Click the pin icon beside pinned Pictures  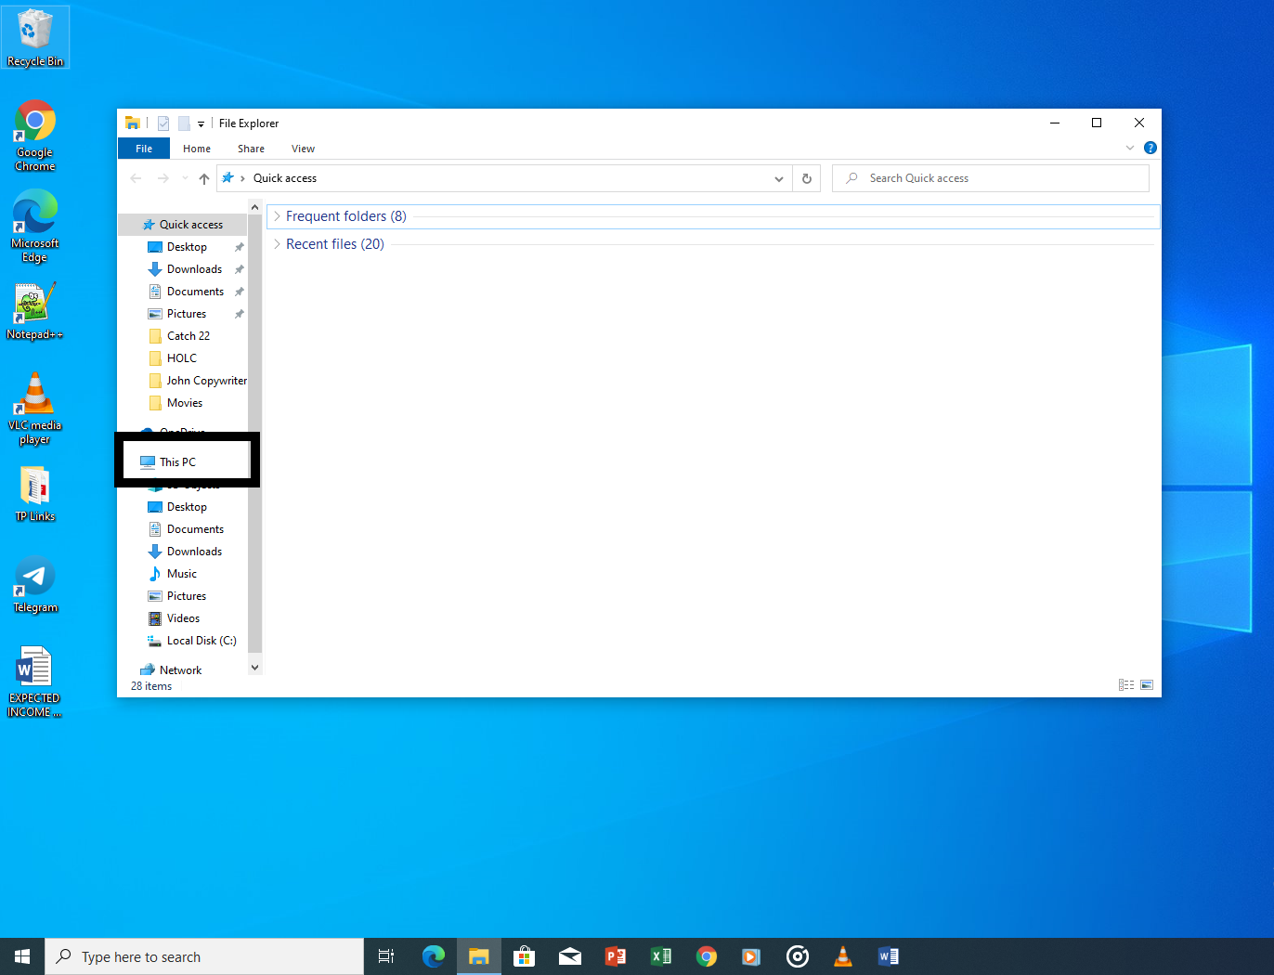tap(240, 314)
